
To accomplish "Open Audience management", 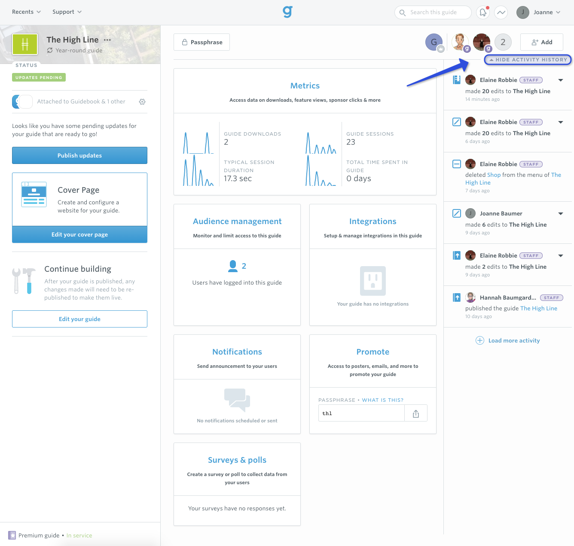I will [x=237, y=221].
